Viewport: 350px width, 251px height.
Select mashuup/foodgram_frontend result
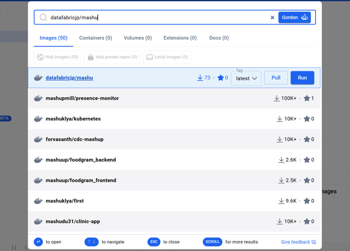pos(174,181)
